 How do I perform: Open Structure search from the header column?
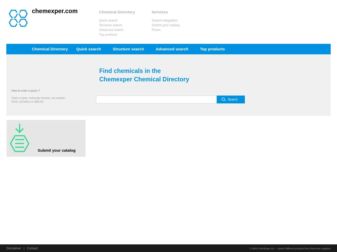point(110,25)
